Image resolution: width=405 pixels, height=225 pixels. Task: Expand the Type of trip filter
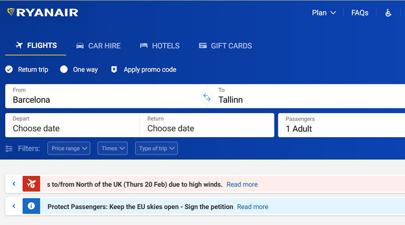(156, 148)
